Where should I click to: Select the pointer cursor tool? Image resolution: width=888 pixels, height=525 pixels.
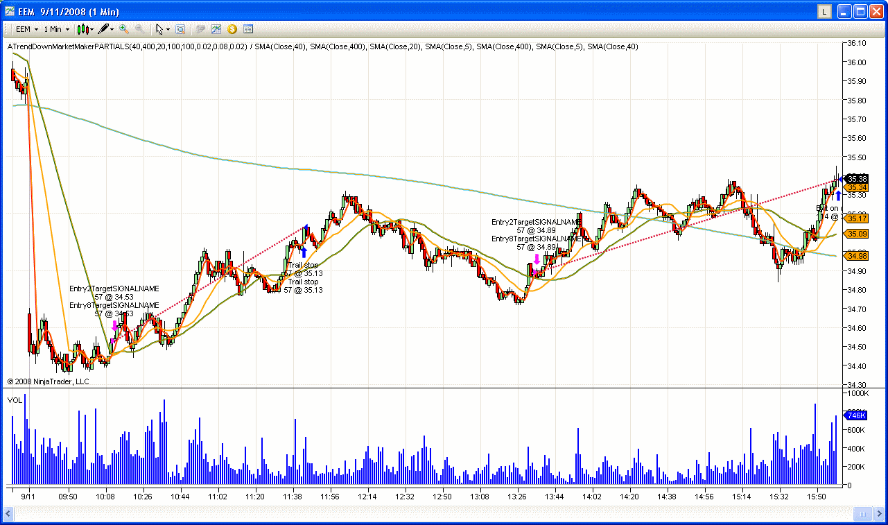point(159,29)
